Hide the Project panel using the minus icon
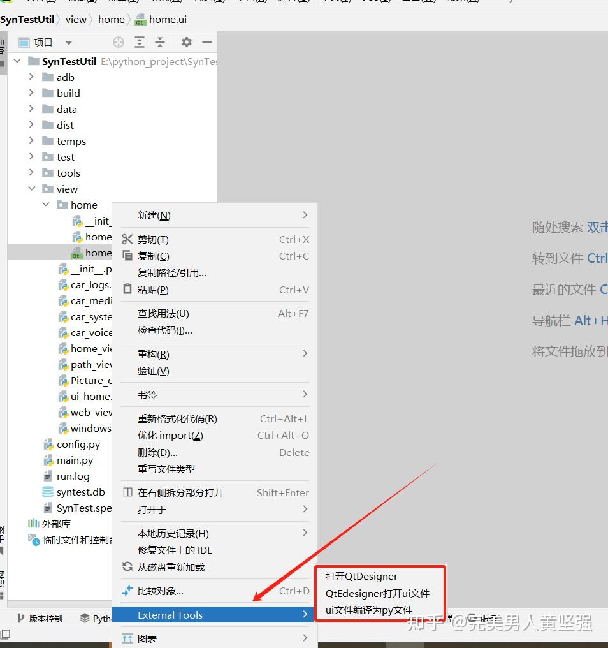608x648 pixels. pos(208,42)
